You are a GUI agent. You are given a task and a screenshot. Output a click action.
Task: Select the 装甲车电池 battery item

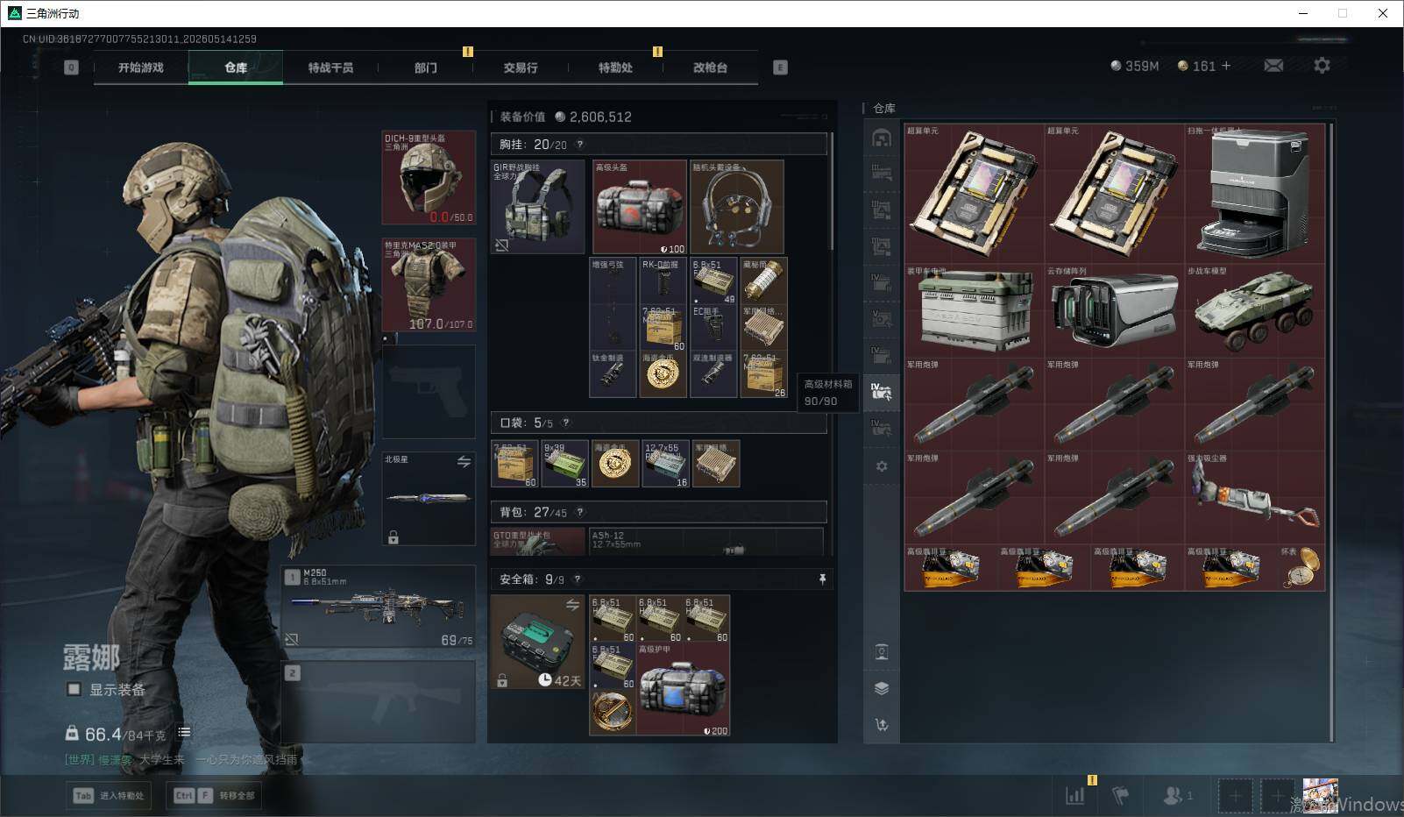pos(975,311)
